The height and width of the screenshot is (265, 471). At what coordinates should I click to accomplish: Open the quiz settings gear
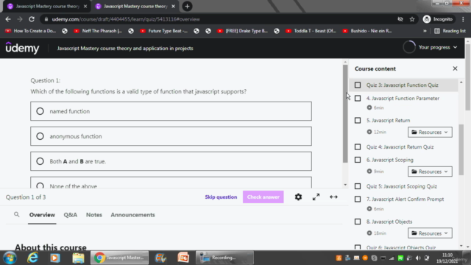point(298,197)
